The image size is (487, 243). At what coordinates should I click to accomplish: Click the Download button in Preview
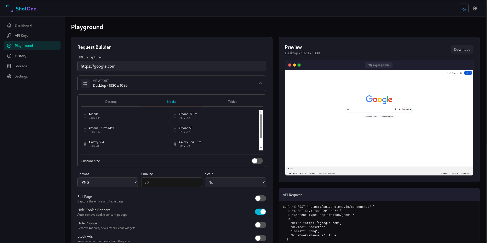462,49
